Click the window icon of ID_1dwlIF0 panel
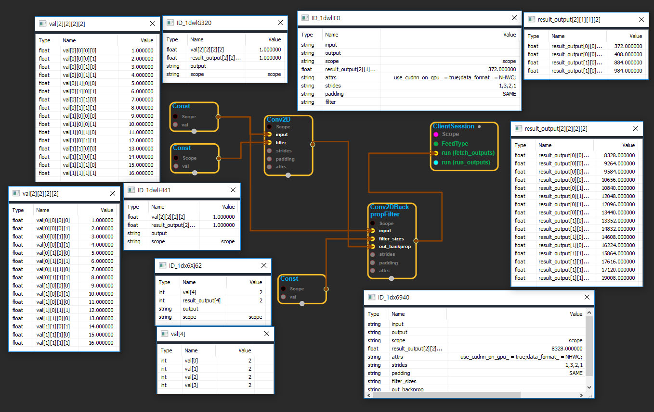Viewport: 654px width, 412px height. point(305,18)
